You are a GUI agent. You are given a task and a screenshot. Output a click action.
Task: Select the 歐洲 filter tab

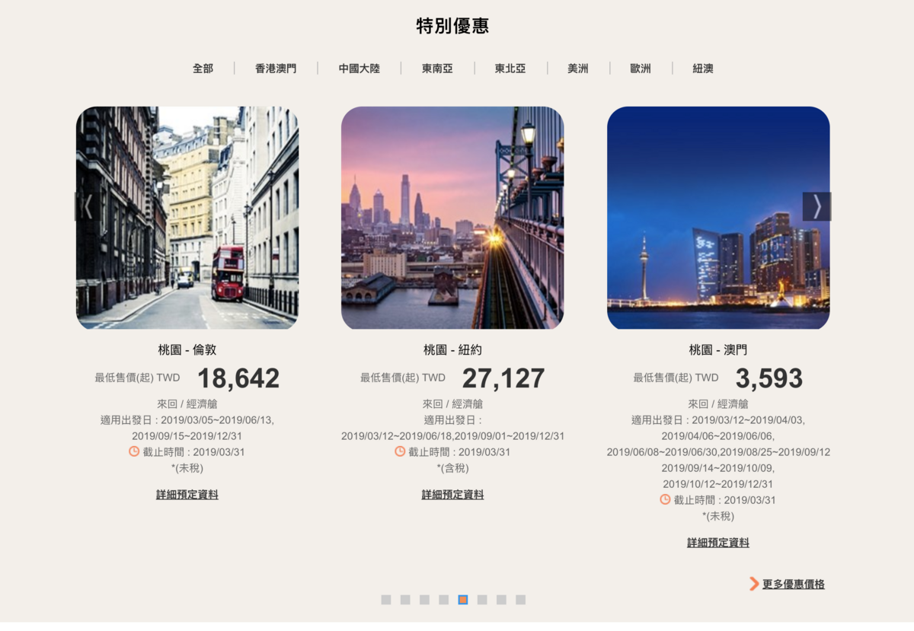coord(641,69)
